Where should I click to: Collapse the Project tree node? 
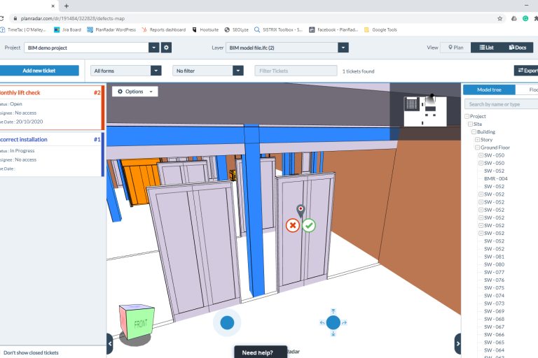point(467,117)
